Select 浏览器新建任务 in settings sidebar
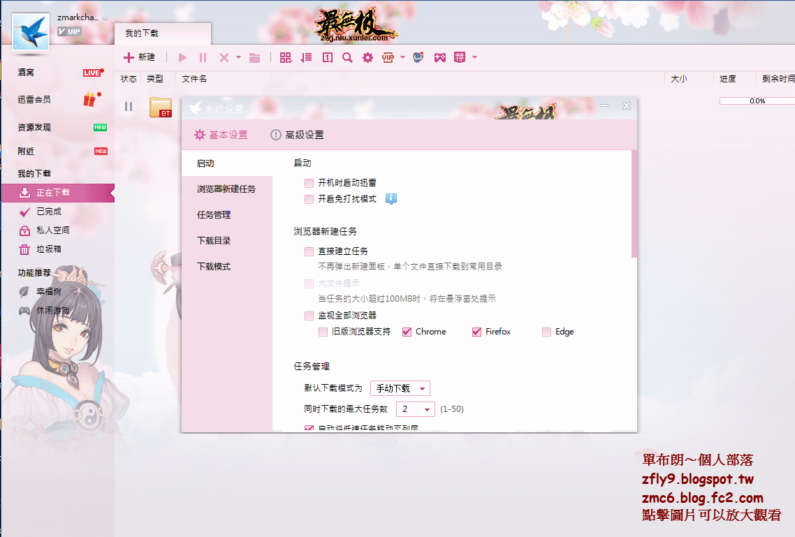The height and width of the screenshot is (537, 795). (x=227, y=189)
